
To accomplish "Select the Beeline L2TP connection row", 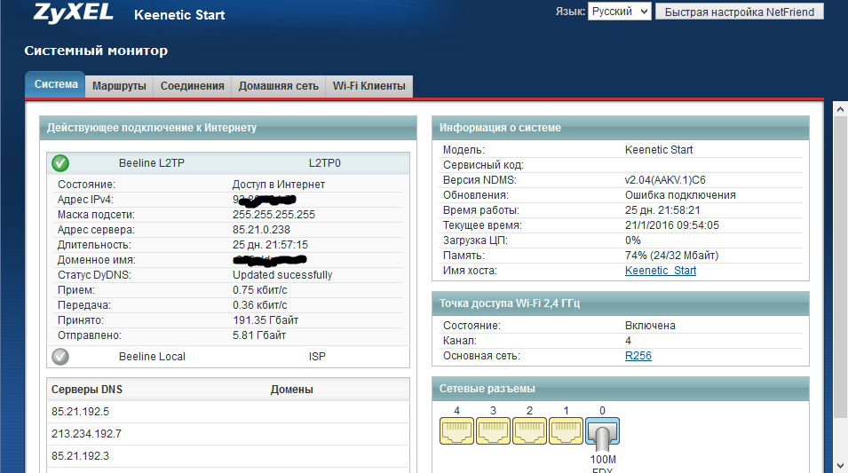I will [227, 162].
